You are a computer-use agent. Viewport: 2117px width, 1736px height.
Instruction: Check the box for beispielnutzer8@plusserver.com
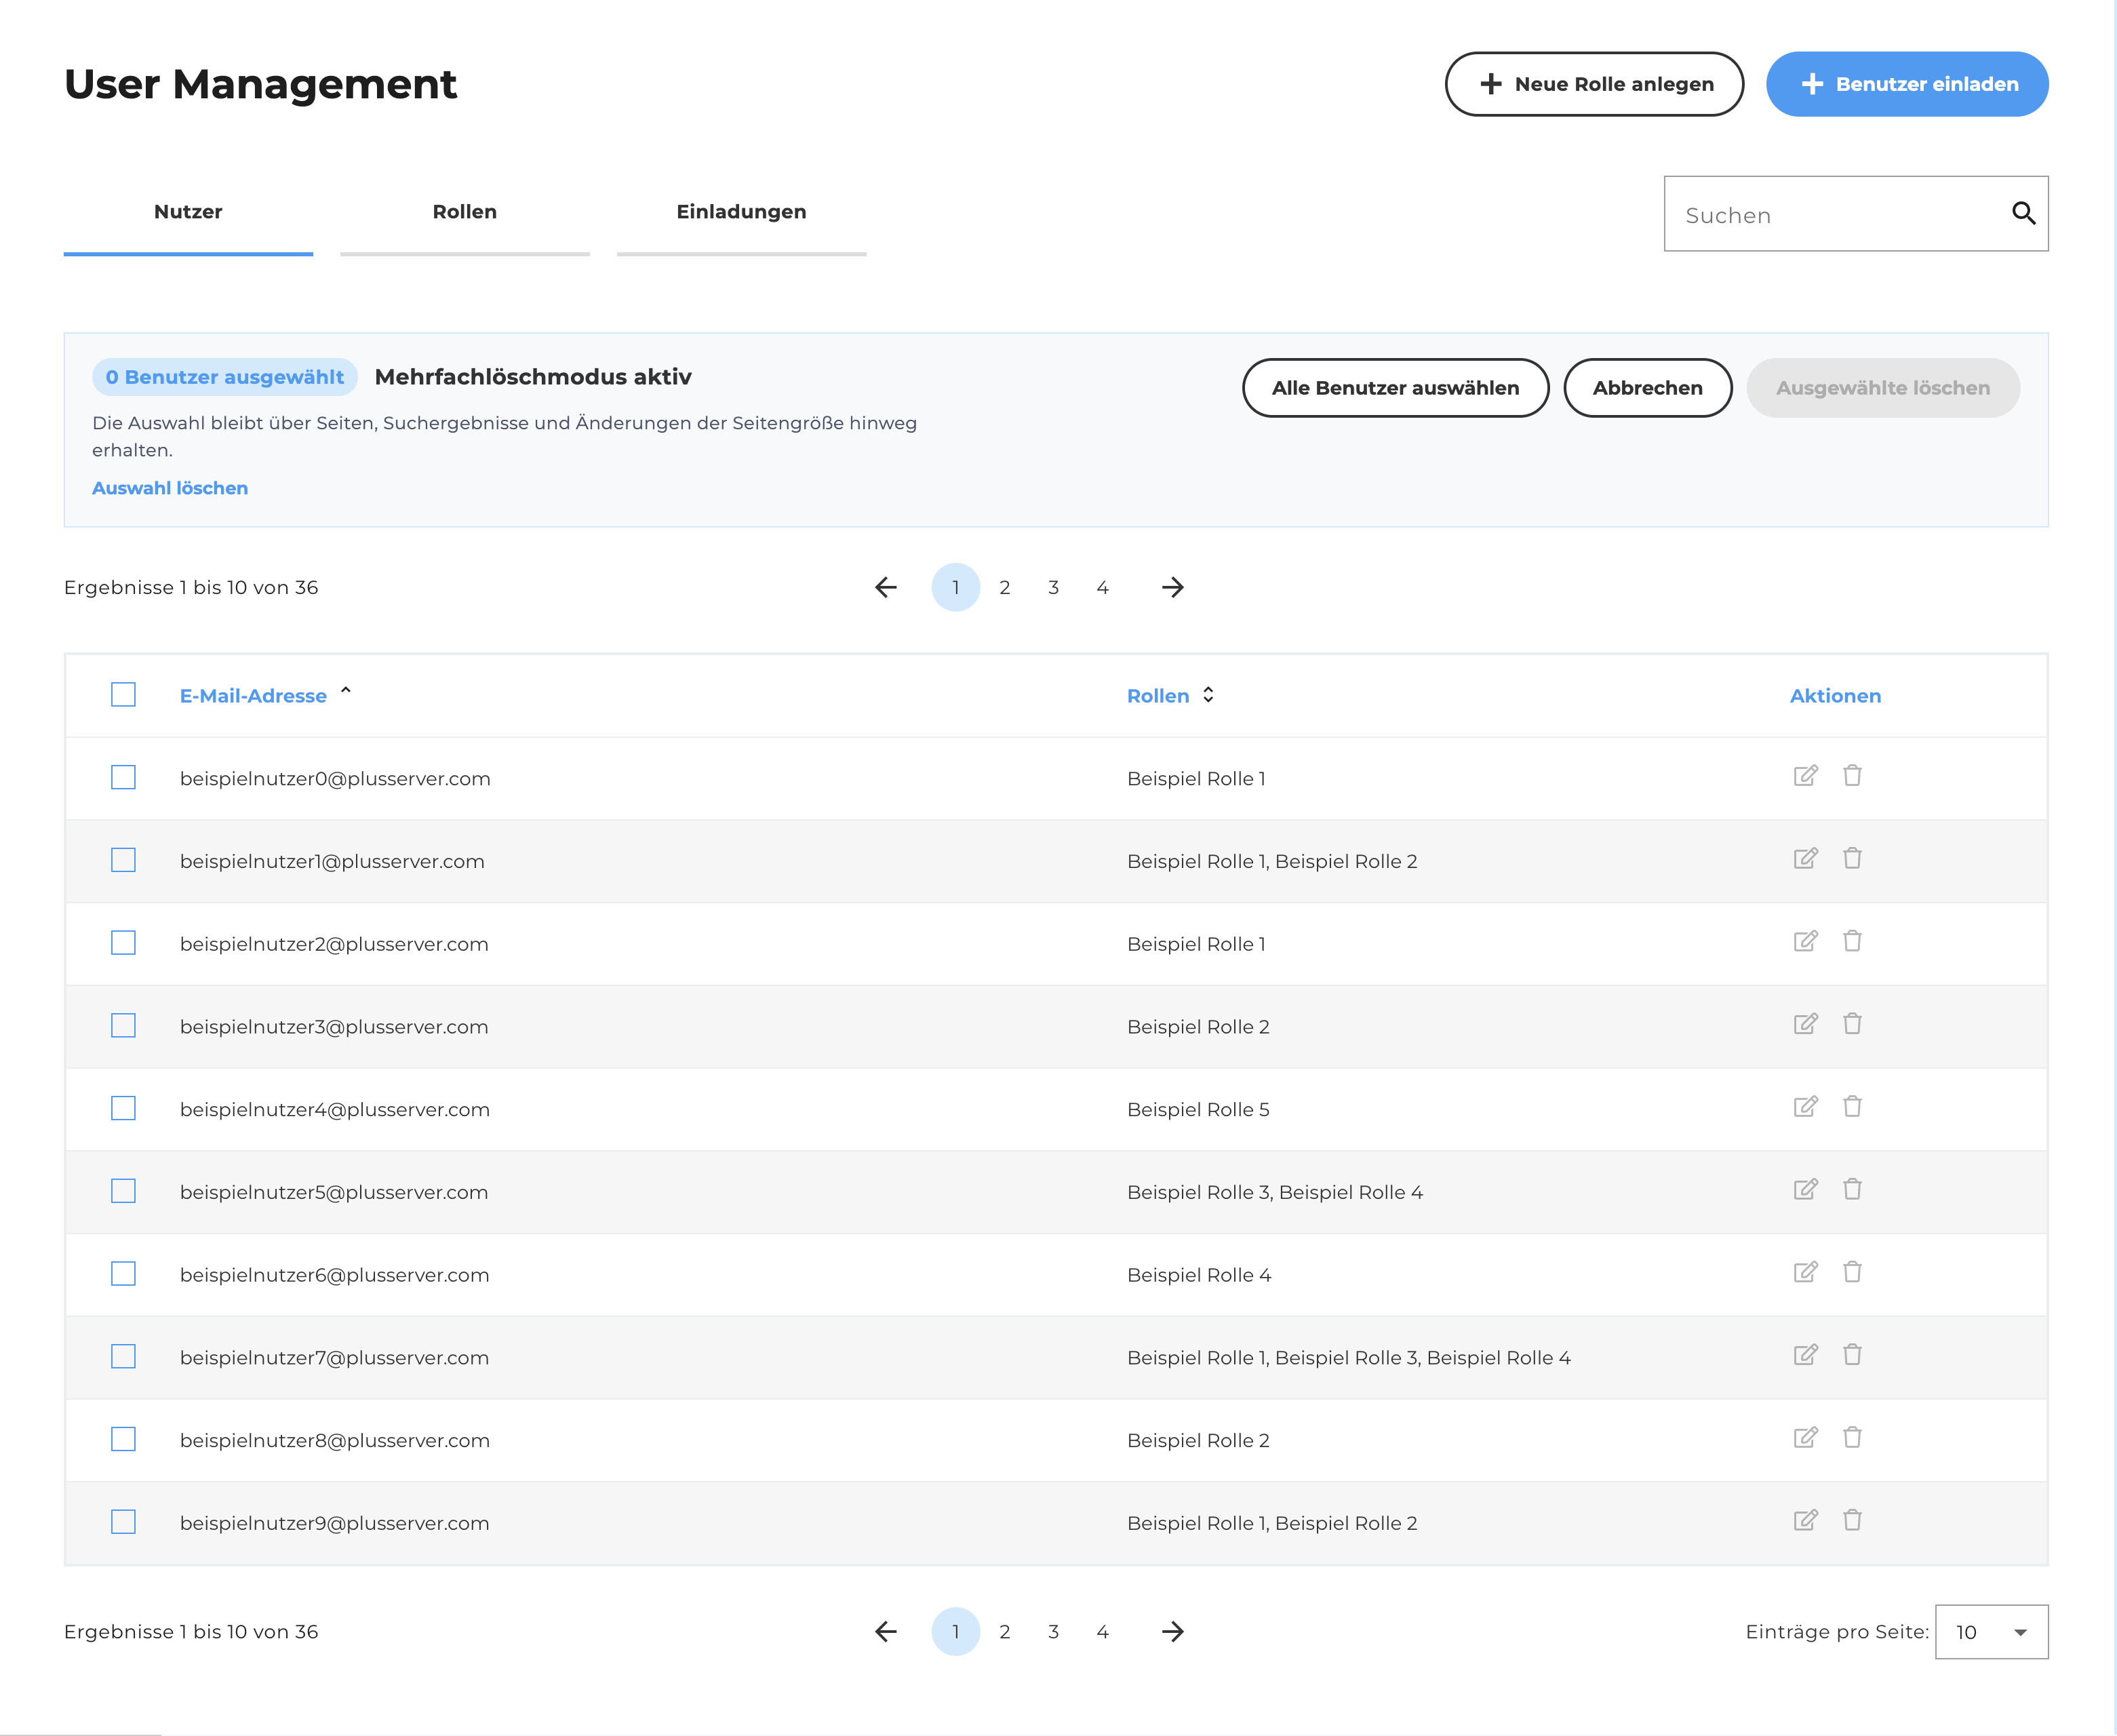123,1440
